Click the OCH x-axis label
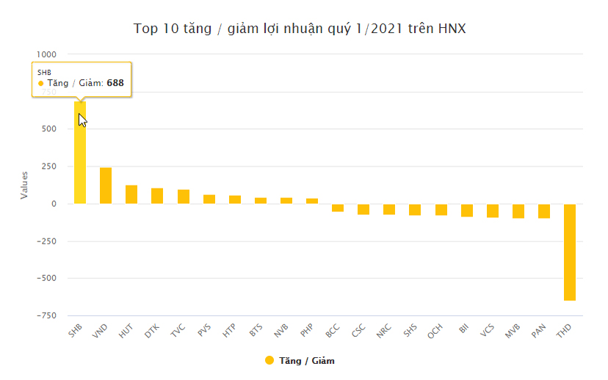 (435, 332)
